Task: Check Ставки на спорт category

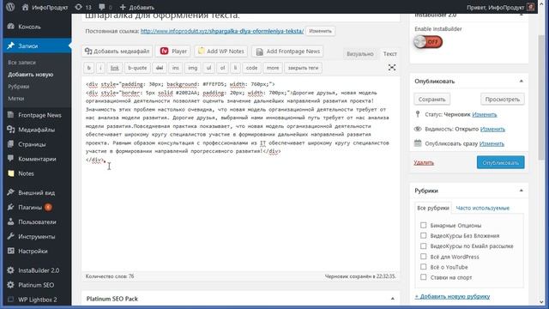Action: click(423, 277)
